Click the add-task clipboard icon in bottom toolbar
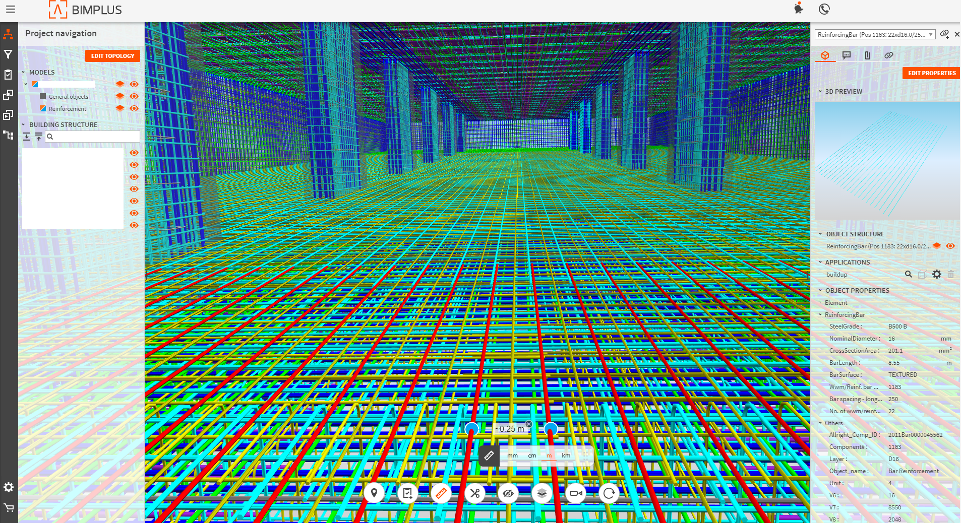This screenshot has height=523, width=961. (407, 493)
